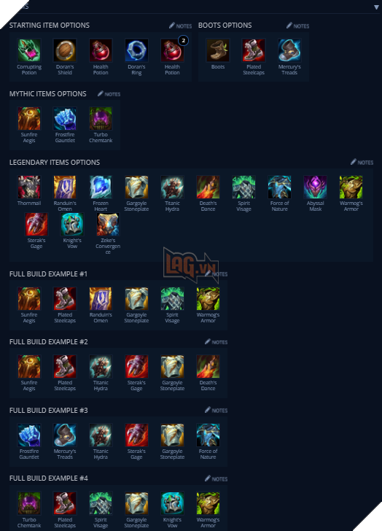Select Death's Dance in Full Build Example #2
Image resolution: width=382 pixels, height=531 pixels.
pyautogui.click(x=208, y=366)
